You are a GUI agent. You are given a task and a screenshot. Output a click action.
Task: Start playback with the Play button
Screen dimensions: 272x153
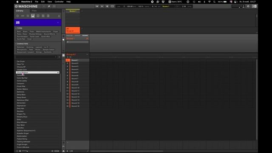pyautogui.click(x=102, y=6)
